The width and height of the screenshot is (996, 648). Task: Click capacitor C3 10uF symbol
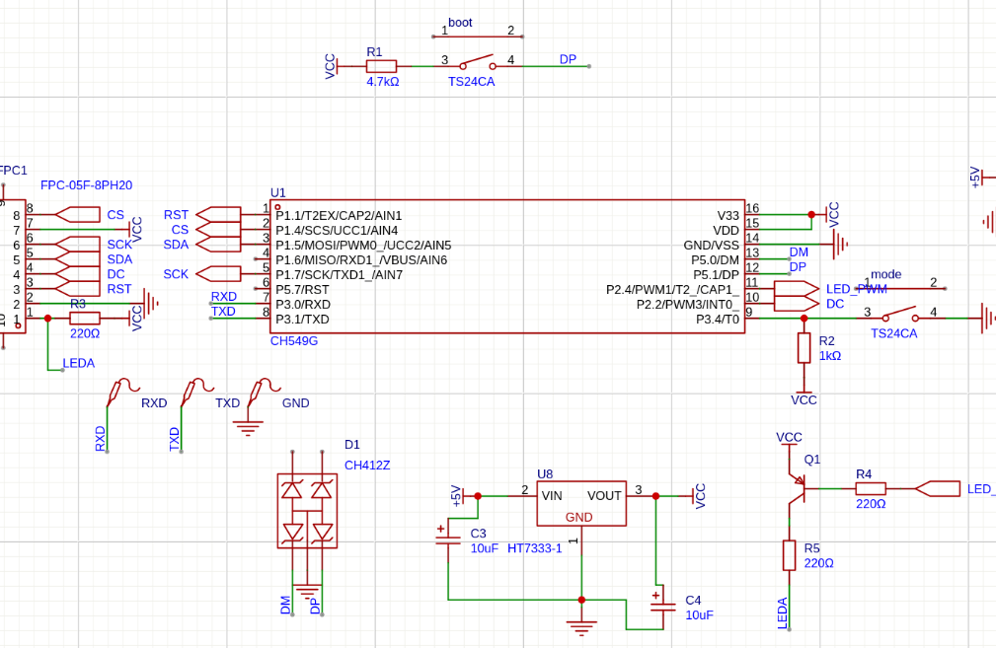click(x=448, y=540)
